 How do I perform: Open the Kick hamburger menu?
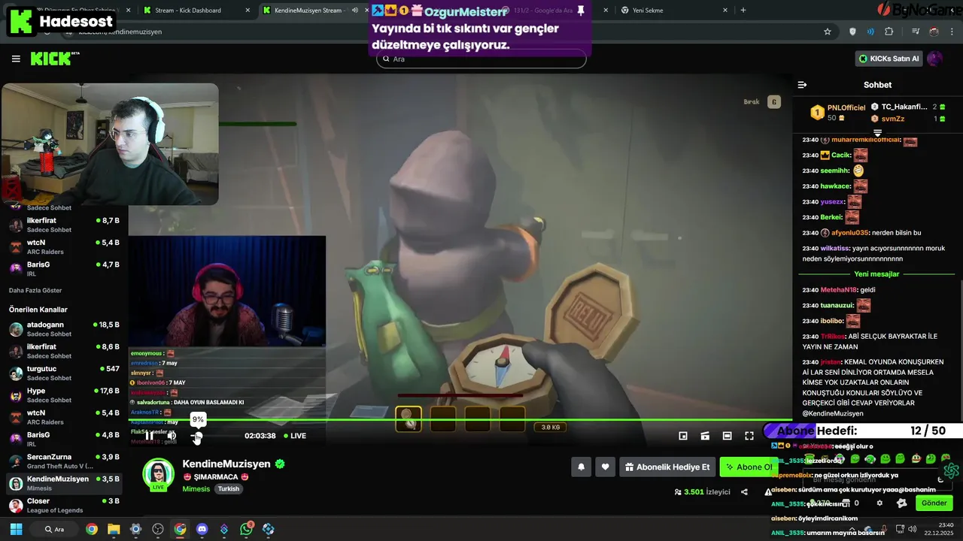(16, 59)
